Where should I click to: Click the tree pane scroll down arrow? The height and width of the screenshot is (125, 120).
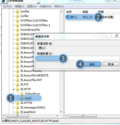(x=61, y=112)
